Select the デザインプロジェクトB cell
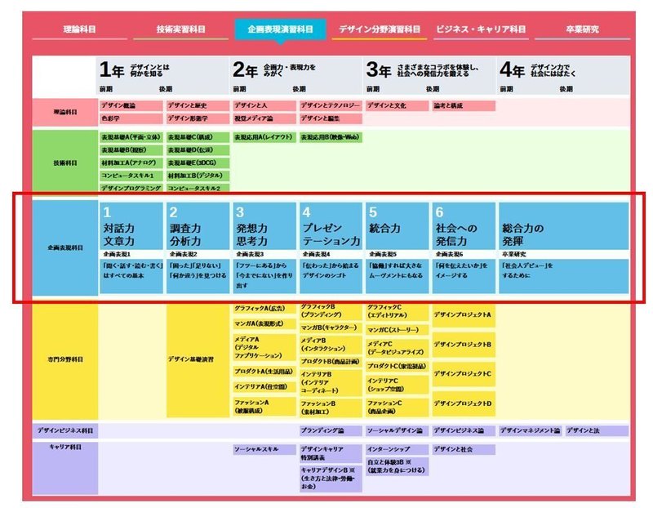653x508 pixels. coord(464,345)
